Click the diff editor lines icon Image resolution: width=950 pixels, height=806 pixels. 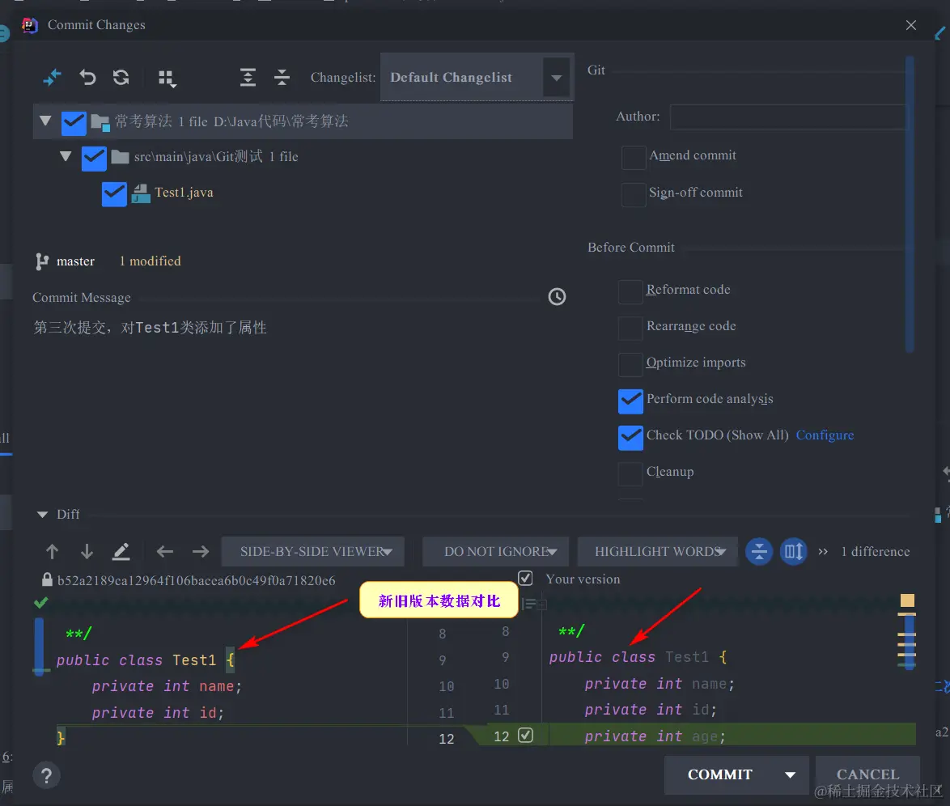tap(529, 604)
